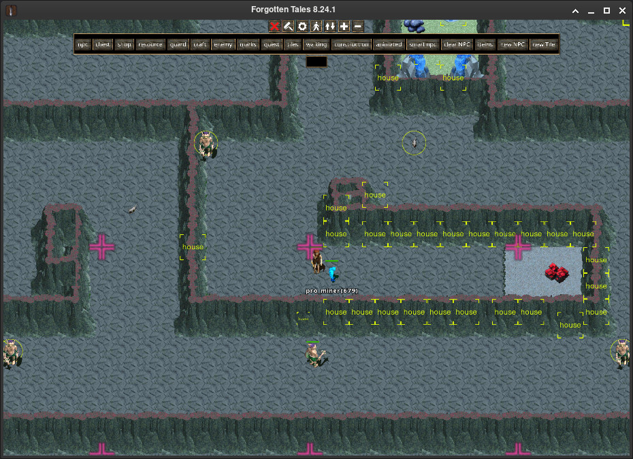The width and height of the screenshot is (633, 459).
Task: Click the clear NPC button
Action: [x=457, y=45]
